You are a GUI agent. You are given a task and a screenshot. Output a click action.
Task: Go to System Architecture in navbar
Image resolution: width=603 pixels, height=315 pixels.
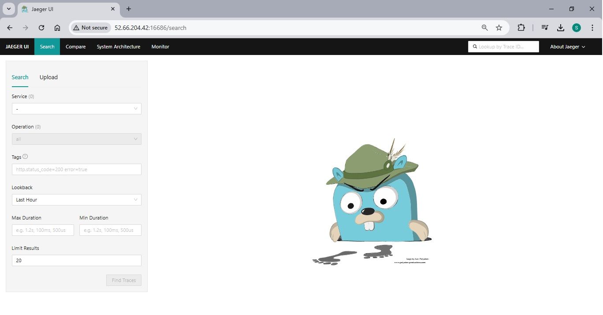tap(119, 47)
